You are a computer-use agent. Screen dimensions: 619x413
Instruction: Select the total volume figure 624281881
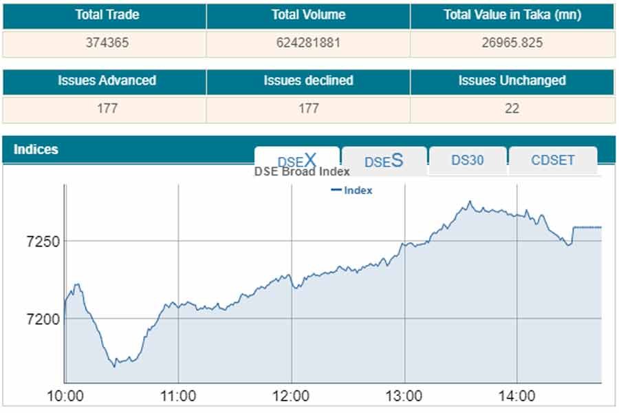(308, 43)
